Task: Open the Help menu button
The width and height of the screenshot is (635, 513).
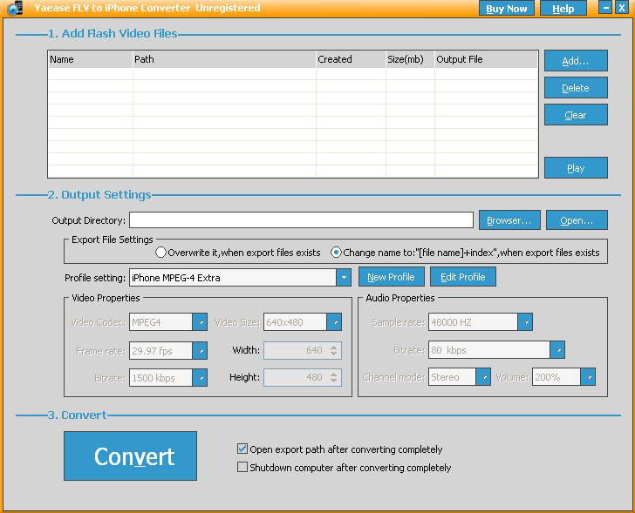Action: click(563, 9)
